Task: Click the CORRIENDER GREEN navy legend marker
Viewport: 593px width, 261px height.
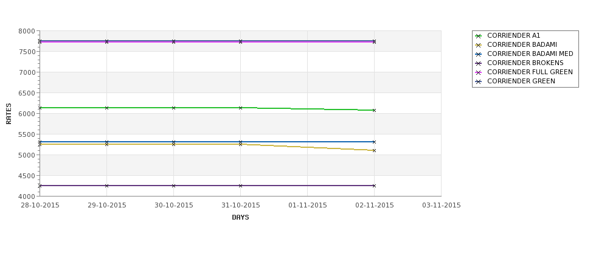Action: [x=479, y=82]
